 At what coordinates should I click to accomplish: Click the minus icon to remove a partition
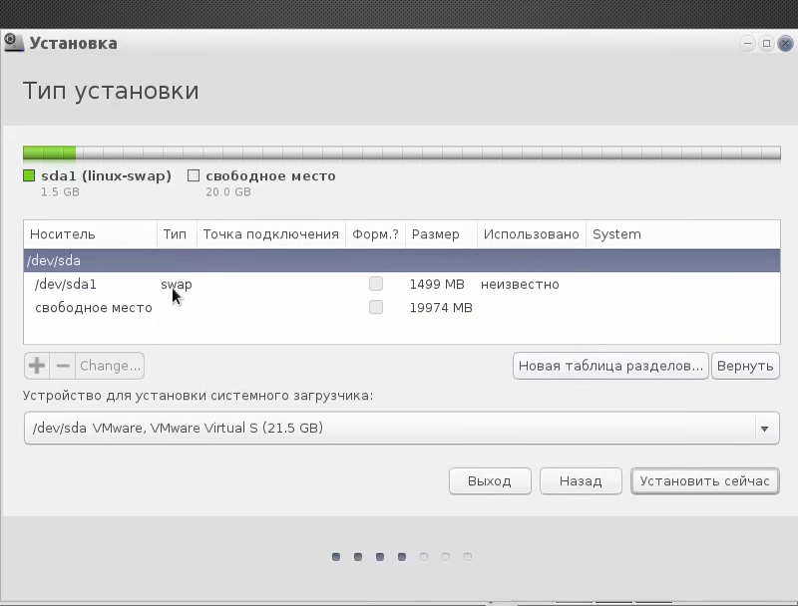coord(63,366)
